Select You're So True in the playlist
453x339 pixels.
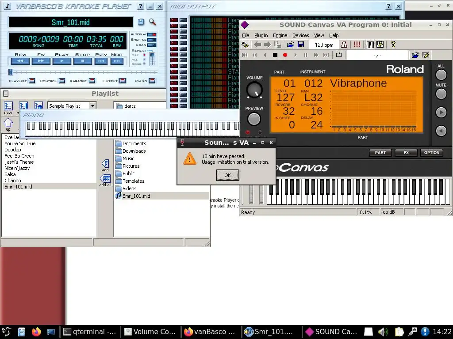(x=20, y=143)
